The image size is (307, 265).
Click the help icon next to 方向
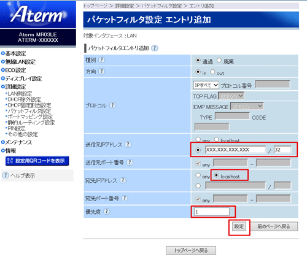pyautogui.click(x=102, y=71)
